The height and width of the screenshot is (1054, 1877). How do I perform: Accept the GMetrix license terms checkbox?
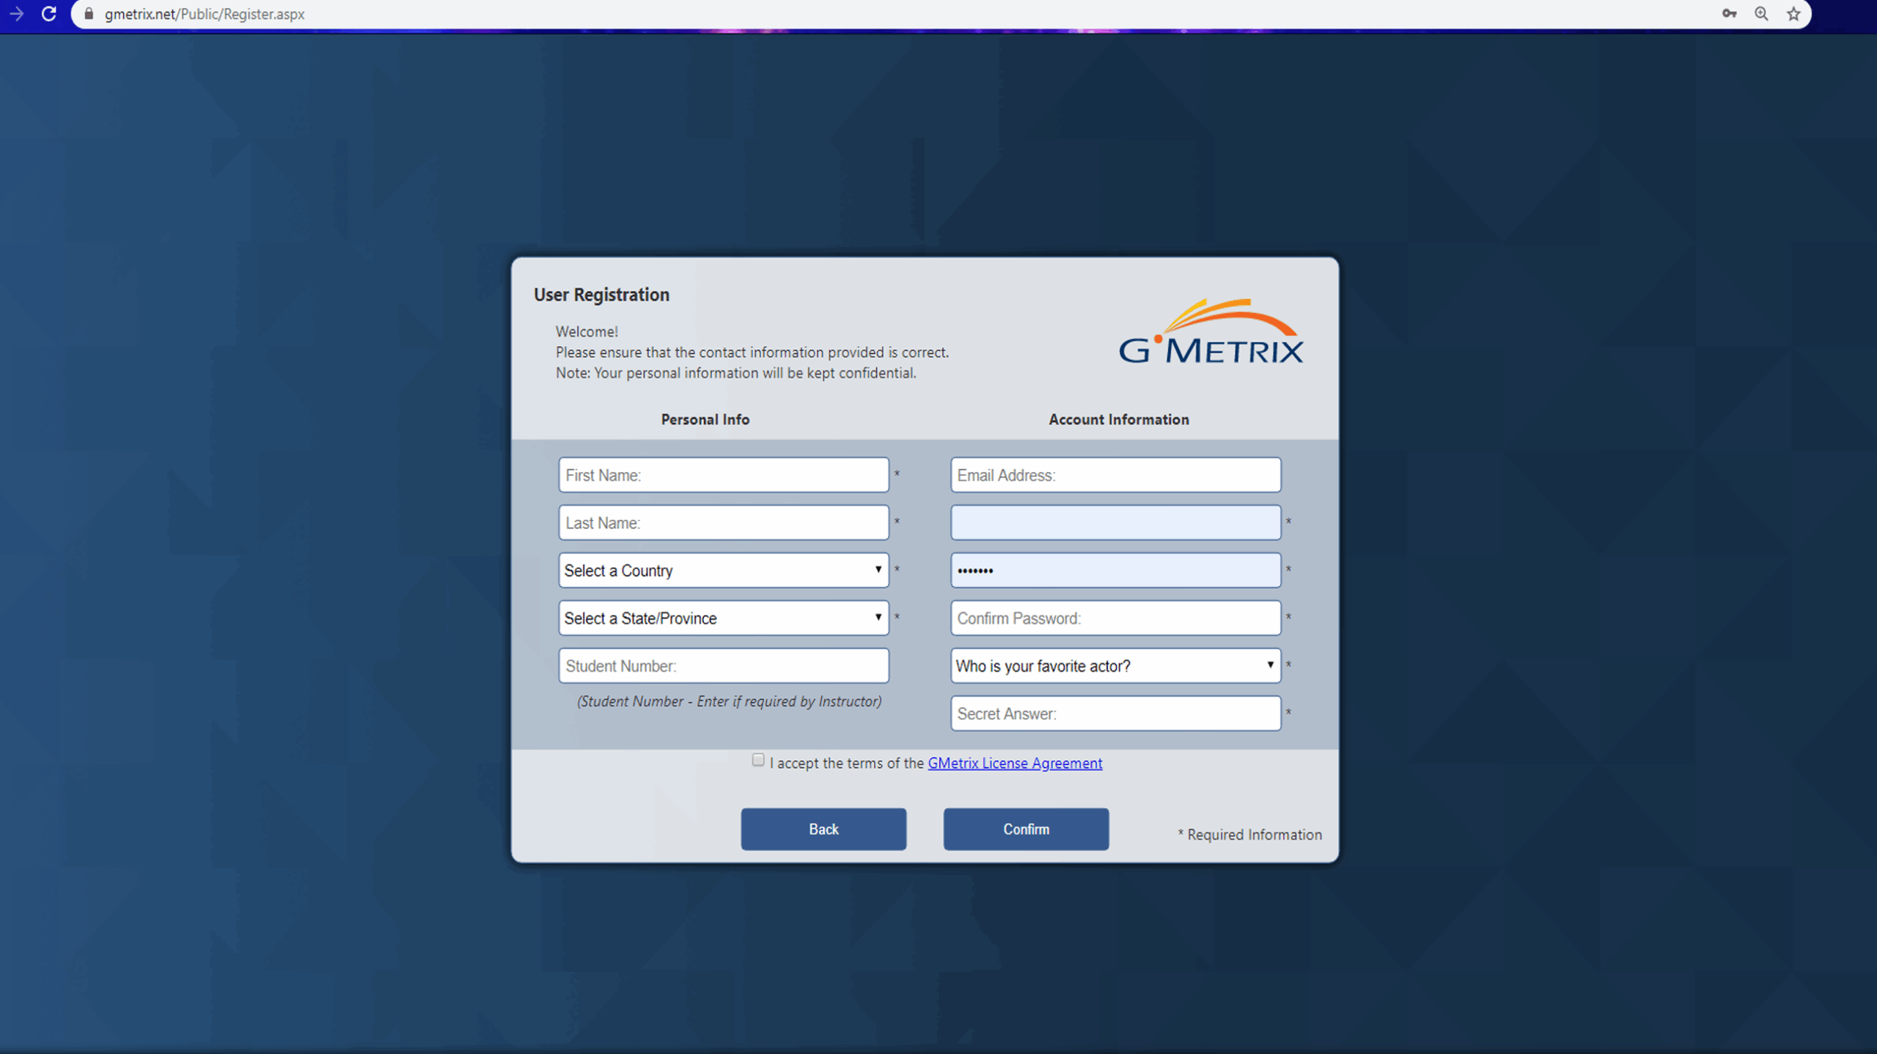758,760
